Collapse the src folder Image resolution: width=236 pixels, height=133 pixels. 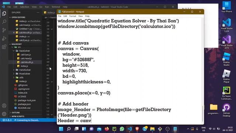pos(12,47)
